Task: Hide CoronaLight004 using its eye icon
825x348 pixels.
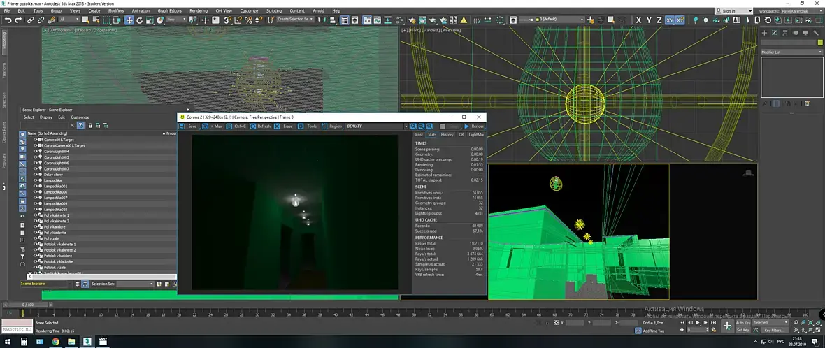Action: (35, 152)
